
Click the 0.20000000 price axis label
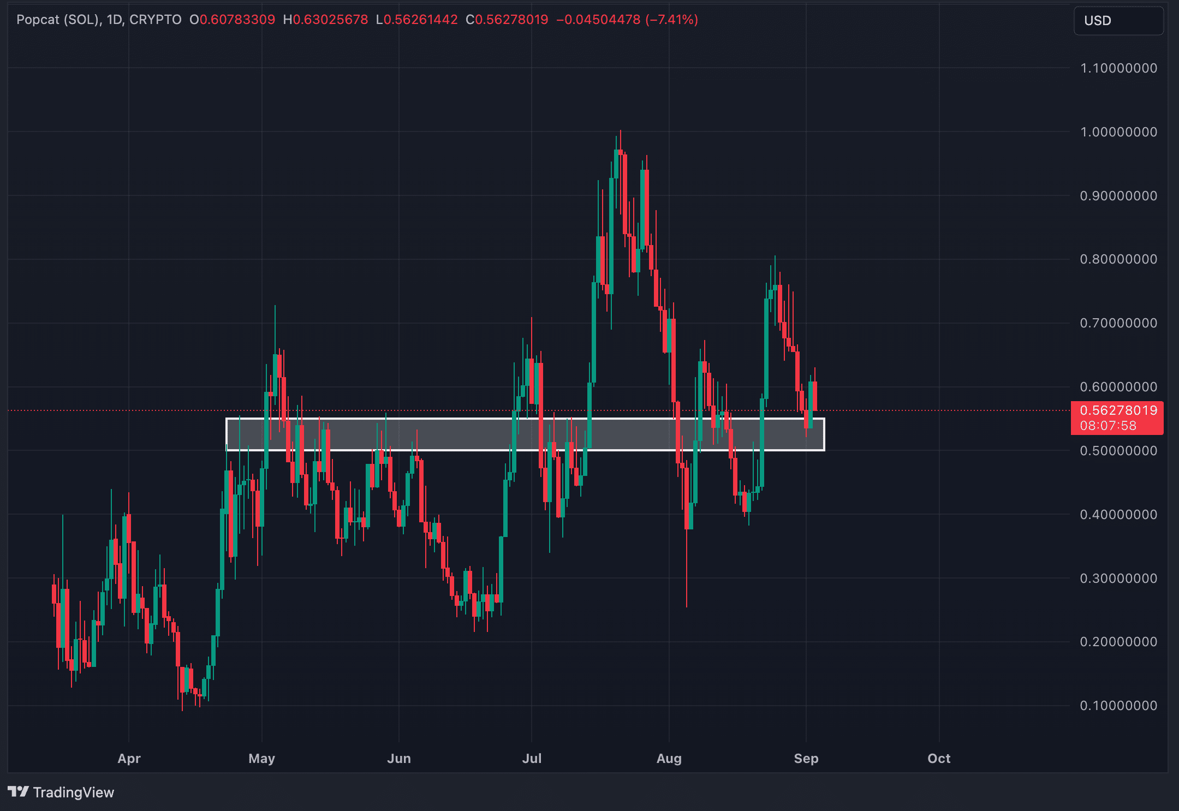coord(1118,642)
